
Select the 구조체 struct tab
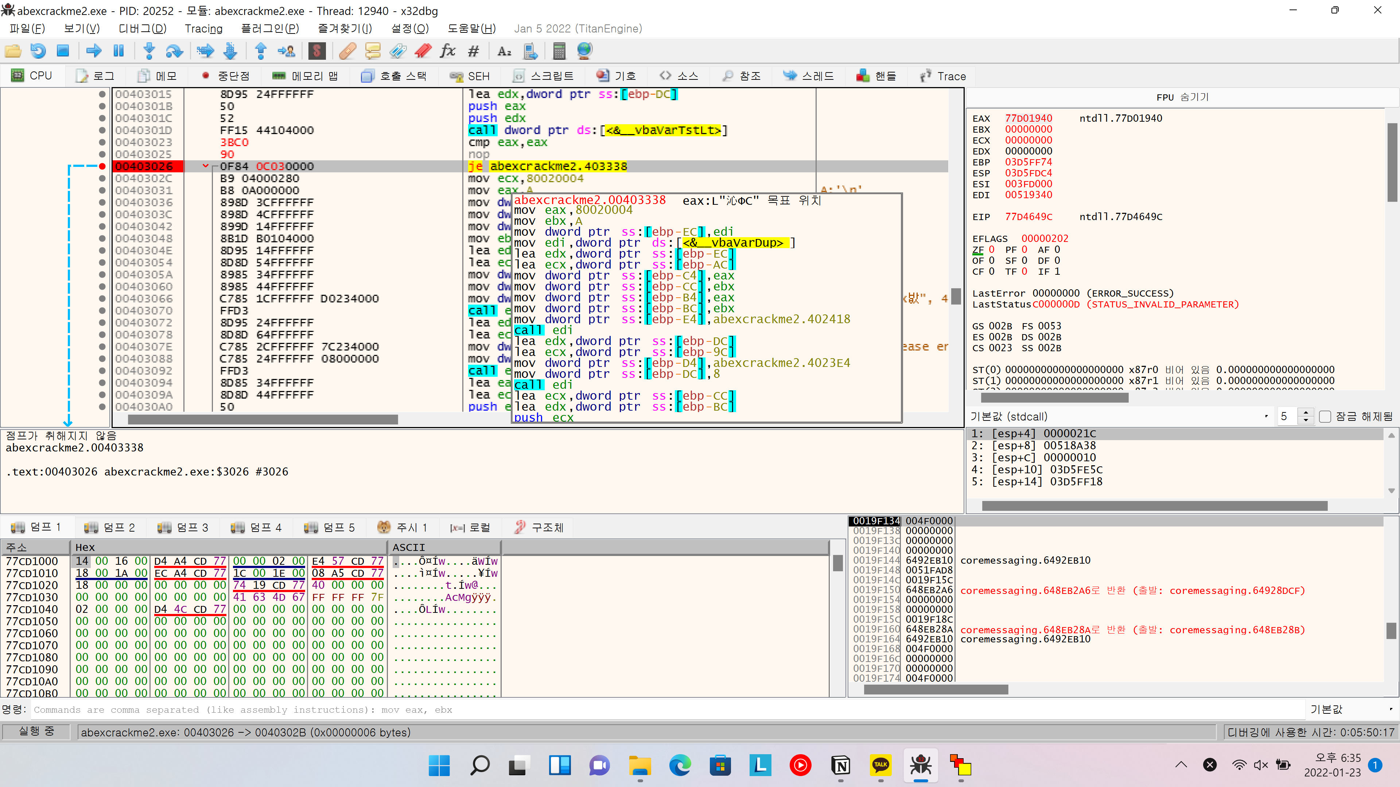(x=539, y=527)
